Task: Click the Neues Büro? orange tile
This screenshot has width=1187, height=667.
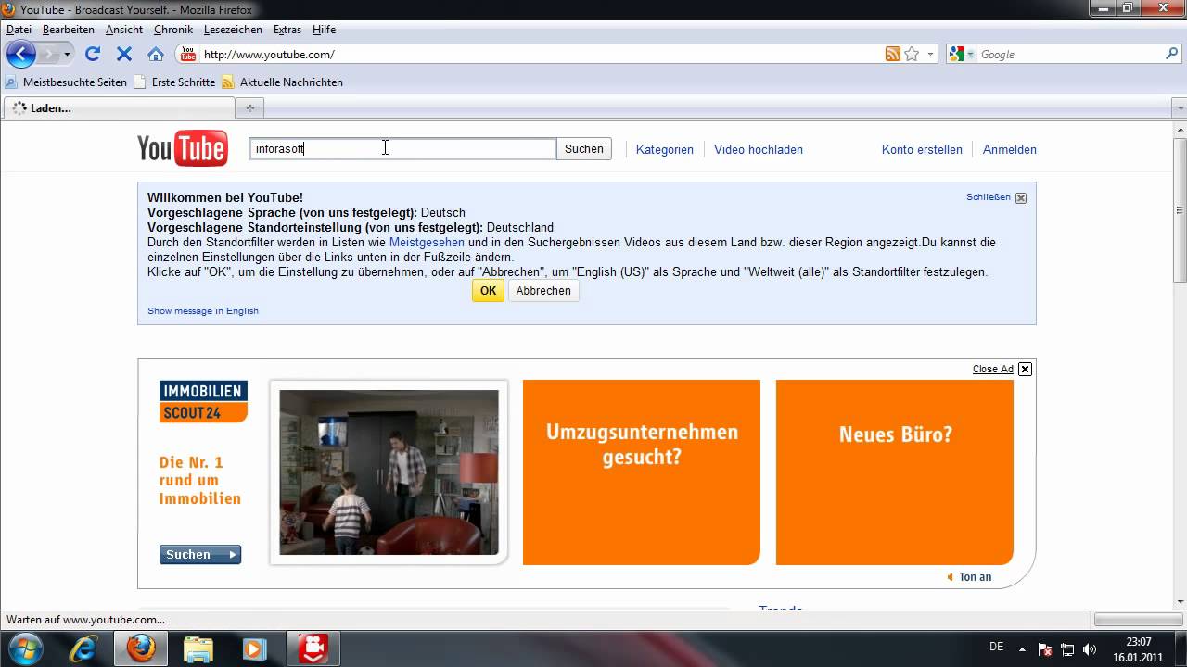Action: coord(895,472)
